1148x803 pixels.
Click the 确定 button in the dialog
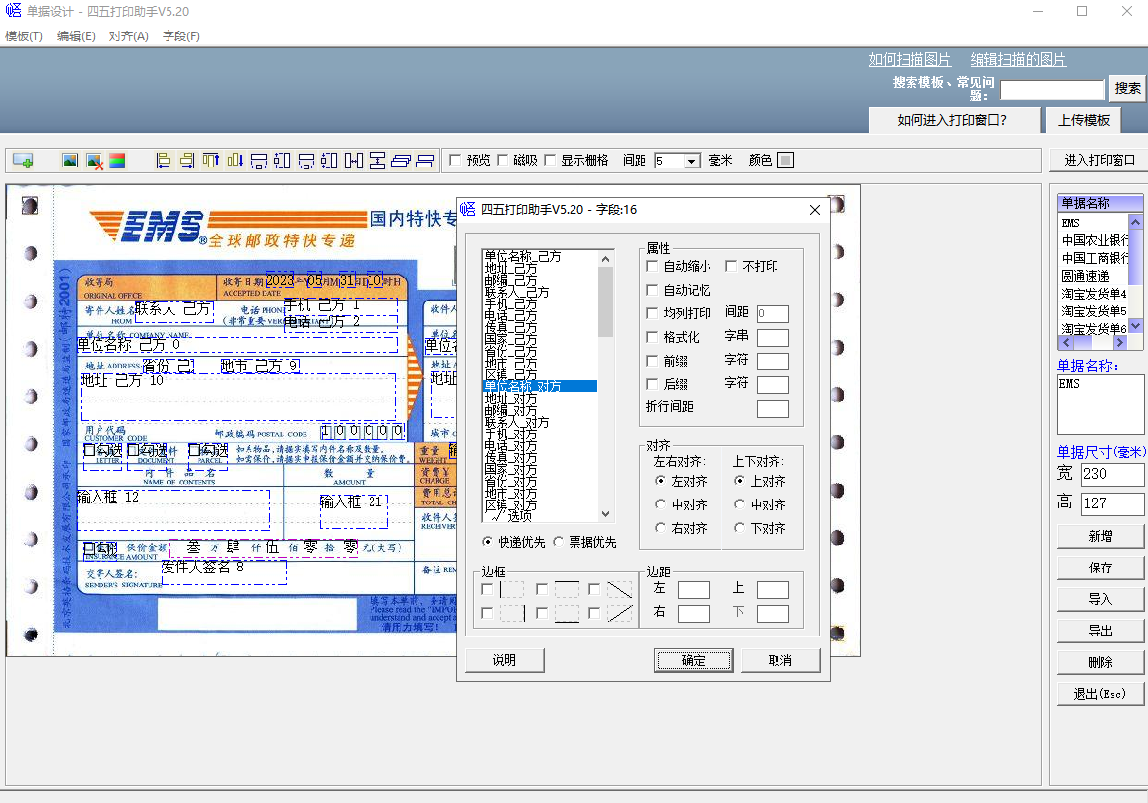click(693, 660)
